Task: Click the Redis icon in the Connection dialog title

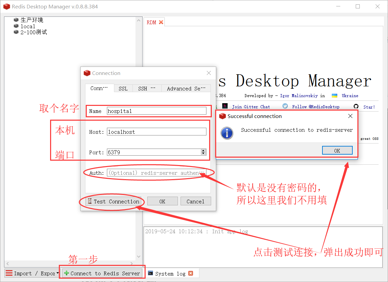Action: tap(87, 73)
